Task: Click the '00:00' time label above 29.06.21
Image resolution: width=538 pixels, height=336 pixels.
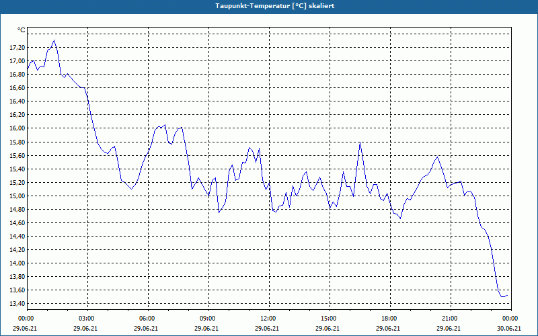Action: (25, 319)
